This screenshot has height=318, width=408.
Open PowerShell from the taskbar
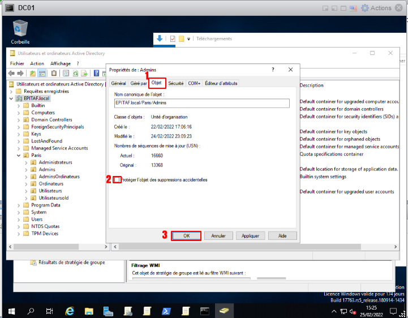click(x=166, y=311)
